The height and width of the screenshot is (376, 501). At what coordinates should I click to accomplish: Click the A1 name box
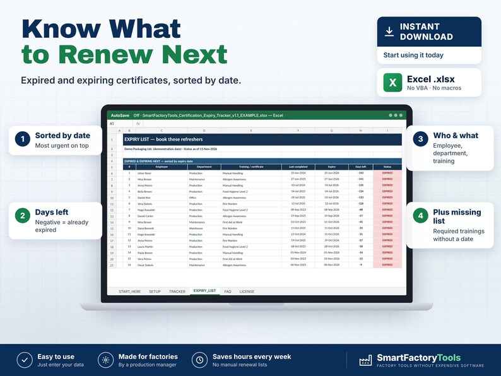120,124
